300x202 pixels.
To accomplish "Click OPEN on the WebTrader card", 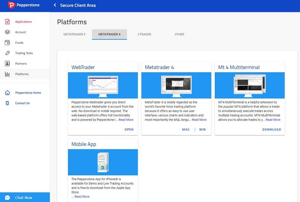I will [x=129, y=129].
